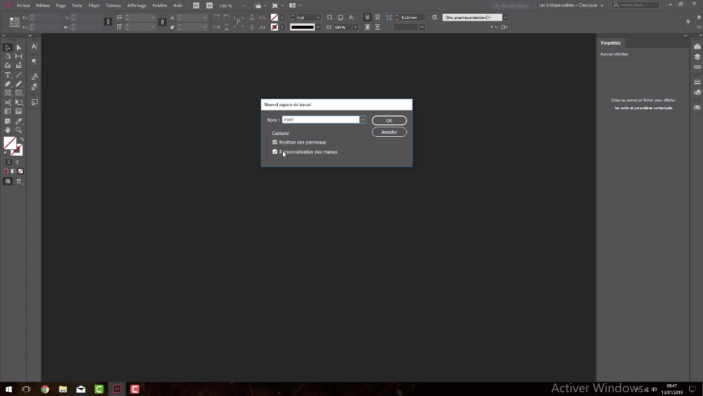Open the Nom field dropdown arrow
The width and height of the screenshot is (703, 396).
pyautogui.click(x=362, y=119)
